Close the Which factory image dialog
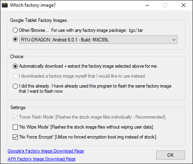This screenshot has width=193, height=164. [183, 5]
